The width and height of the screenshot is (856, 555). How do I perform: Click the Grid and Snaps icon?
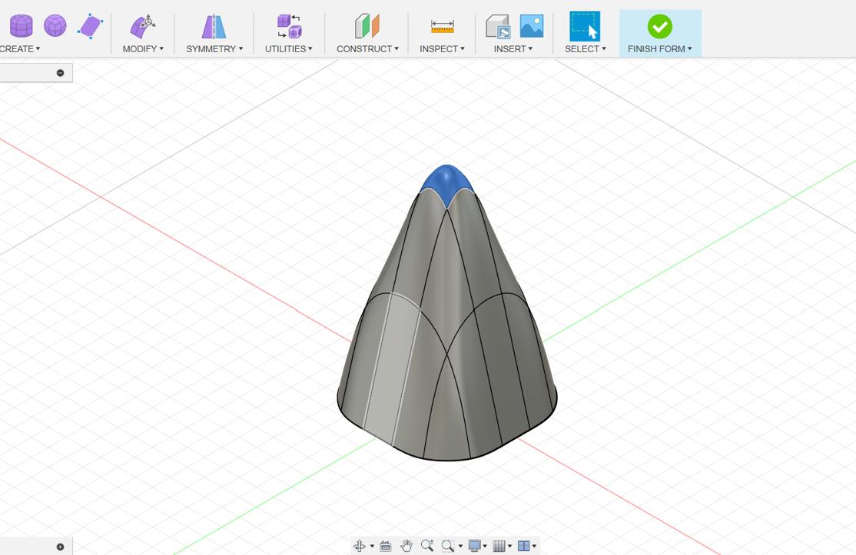(x=499, y=546)
